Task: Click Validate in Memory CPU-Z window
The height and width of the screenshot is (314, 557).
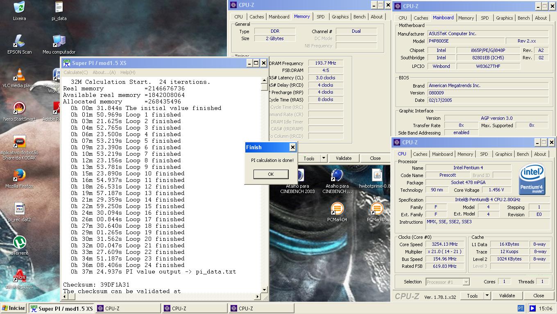Action: click(344, 158)
